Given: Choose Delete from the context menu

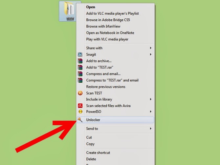Looking at the screenshot, I should [x=116, y=159].
